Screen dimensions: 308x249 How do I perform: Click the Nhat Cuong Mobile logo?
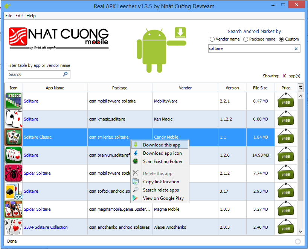(58, 38)
